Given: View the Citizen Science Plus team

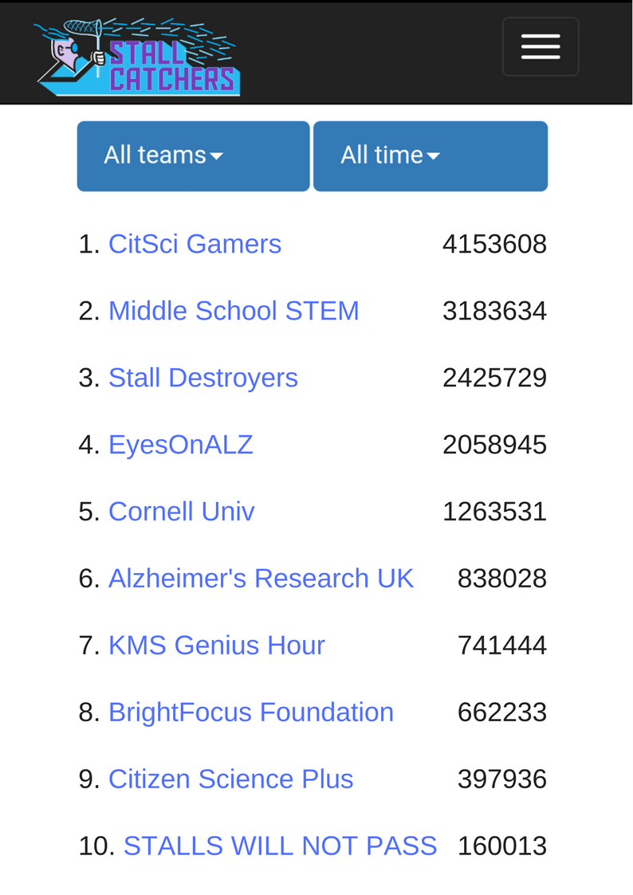Looking at the screenshot, I should [230, 779].
